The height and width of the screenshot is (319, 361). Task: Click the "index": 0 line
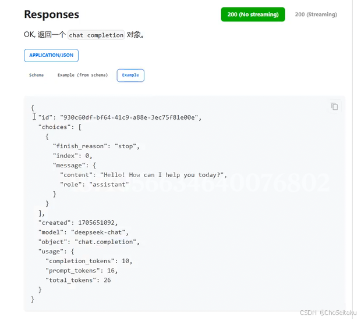click(73, 156)
